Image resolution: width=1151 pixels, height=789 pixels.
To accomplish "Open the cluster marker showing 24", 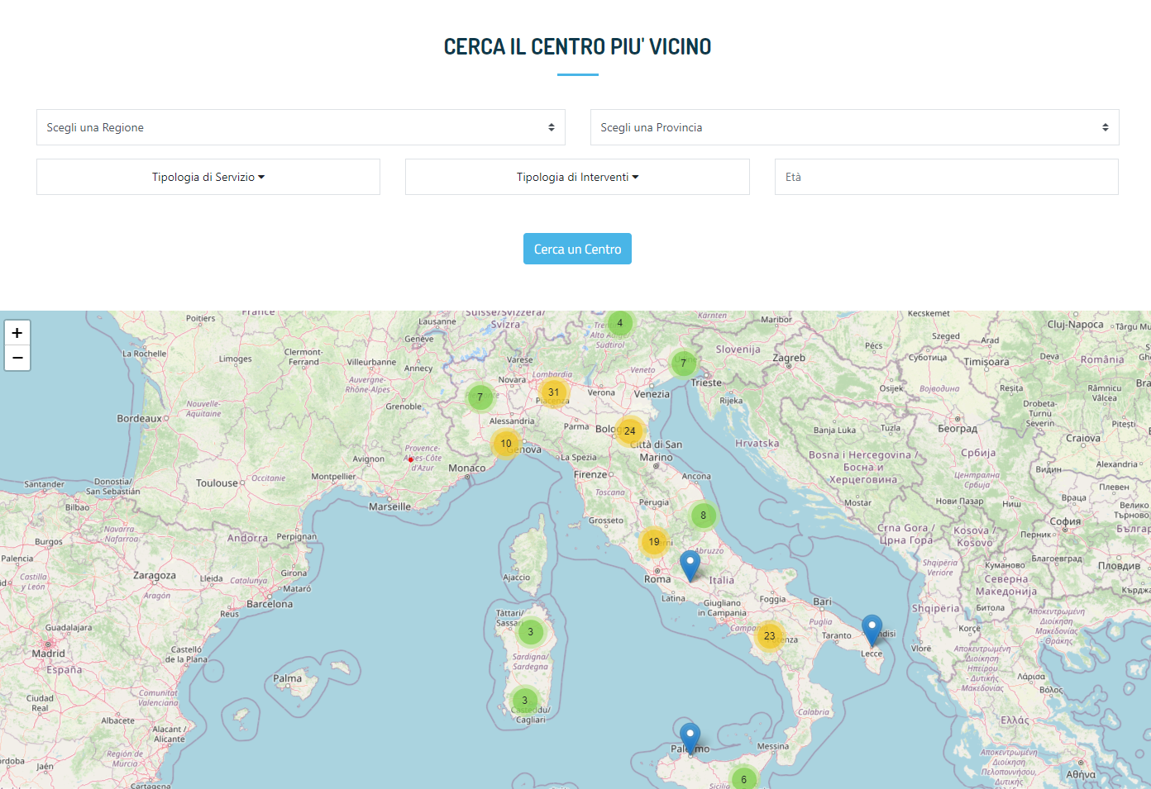I will pyautogui.click(x=630, y=430).
